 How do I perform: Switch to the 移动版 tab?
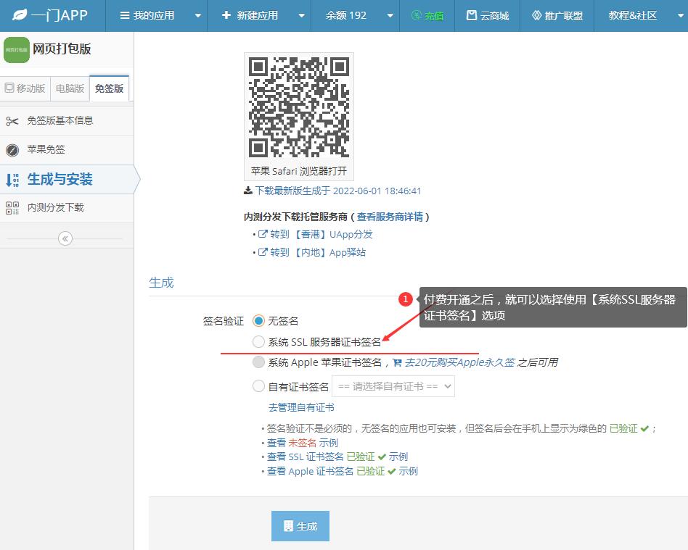click(x=25, y=88)
